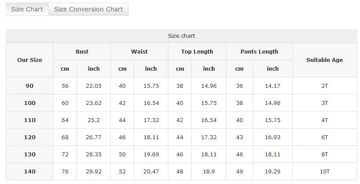Select the size 140 row label

coord(29,171)
